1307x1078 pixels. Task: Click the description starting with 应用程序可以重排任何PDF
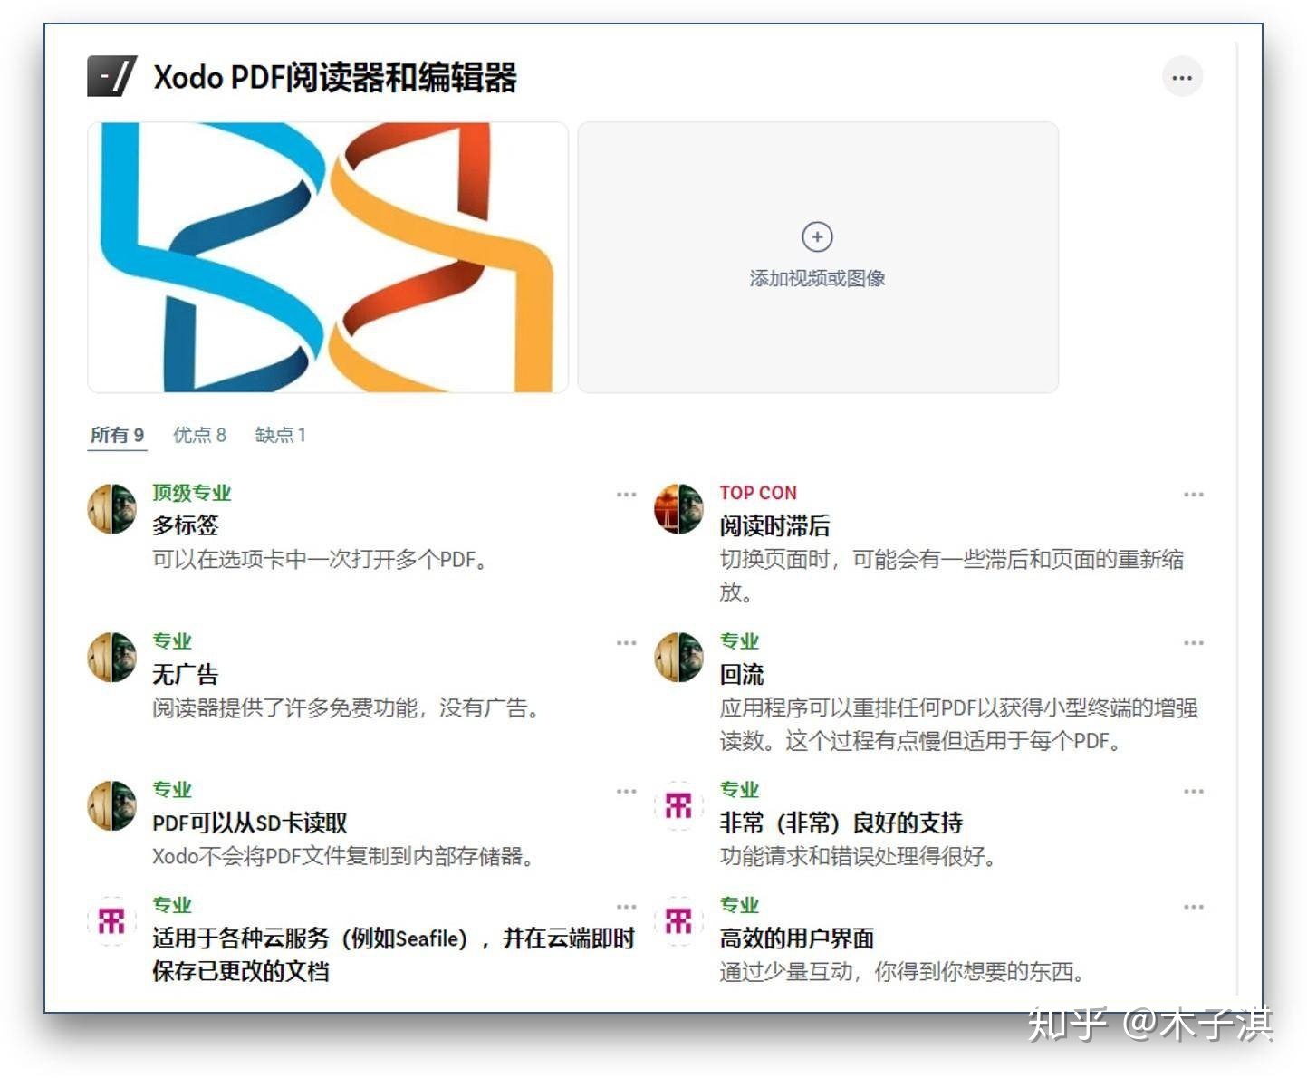point(959,725)
